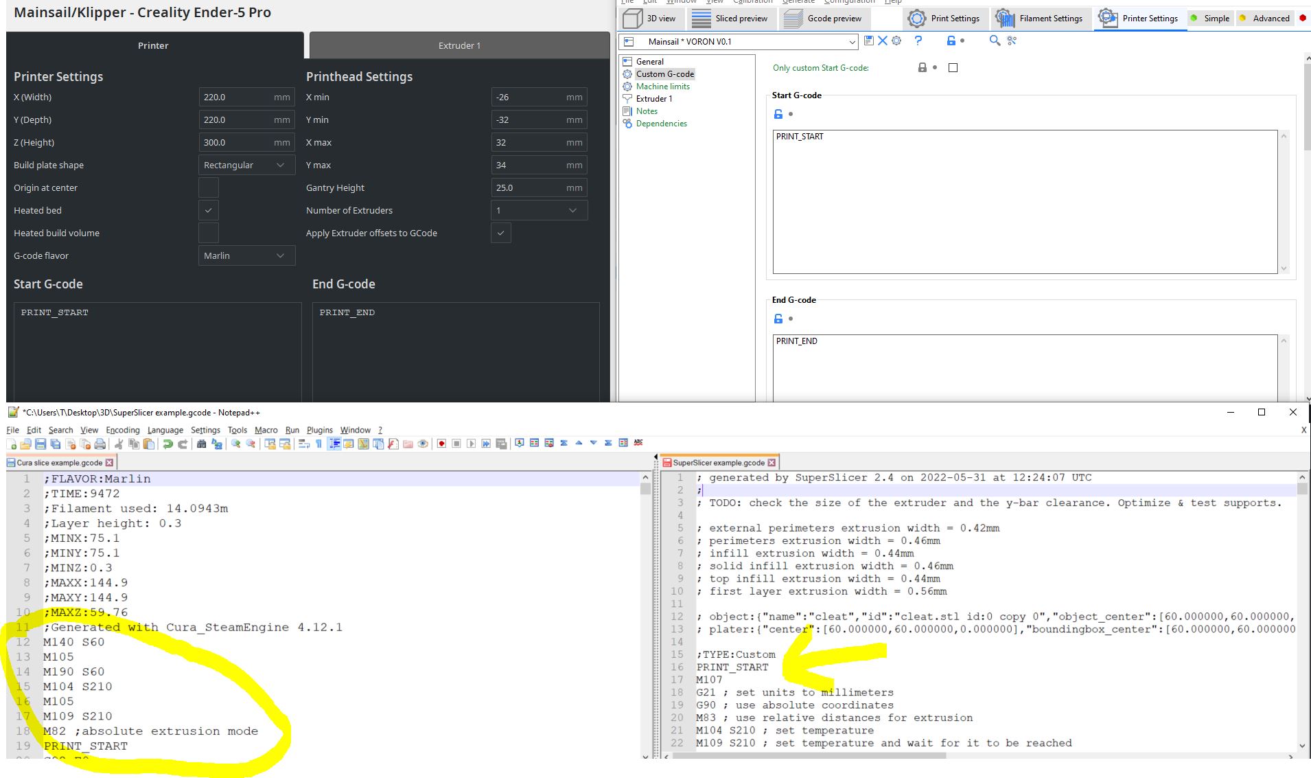Switch to Sliced preview in SuperSlicer
1311x778 pixels.
point(732,19)
